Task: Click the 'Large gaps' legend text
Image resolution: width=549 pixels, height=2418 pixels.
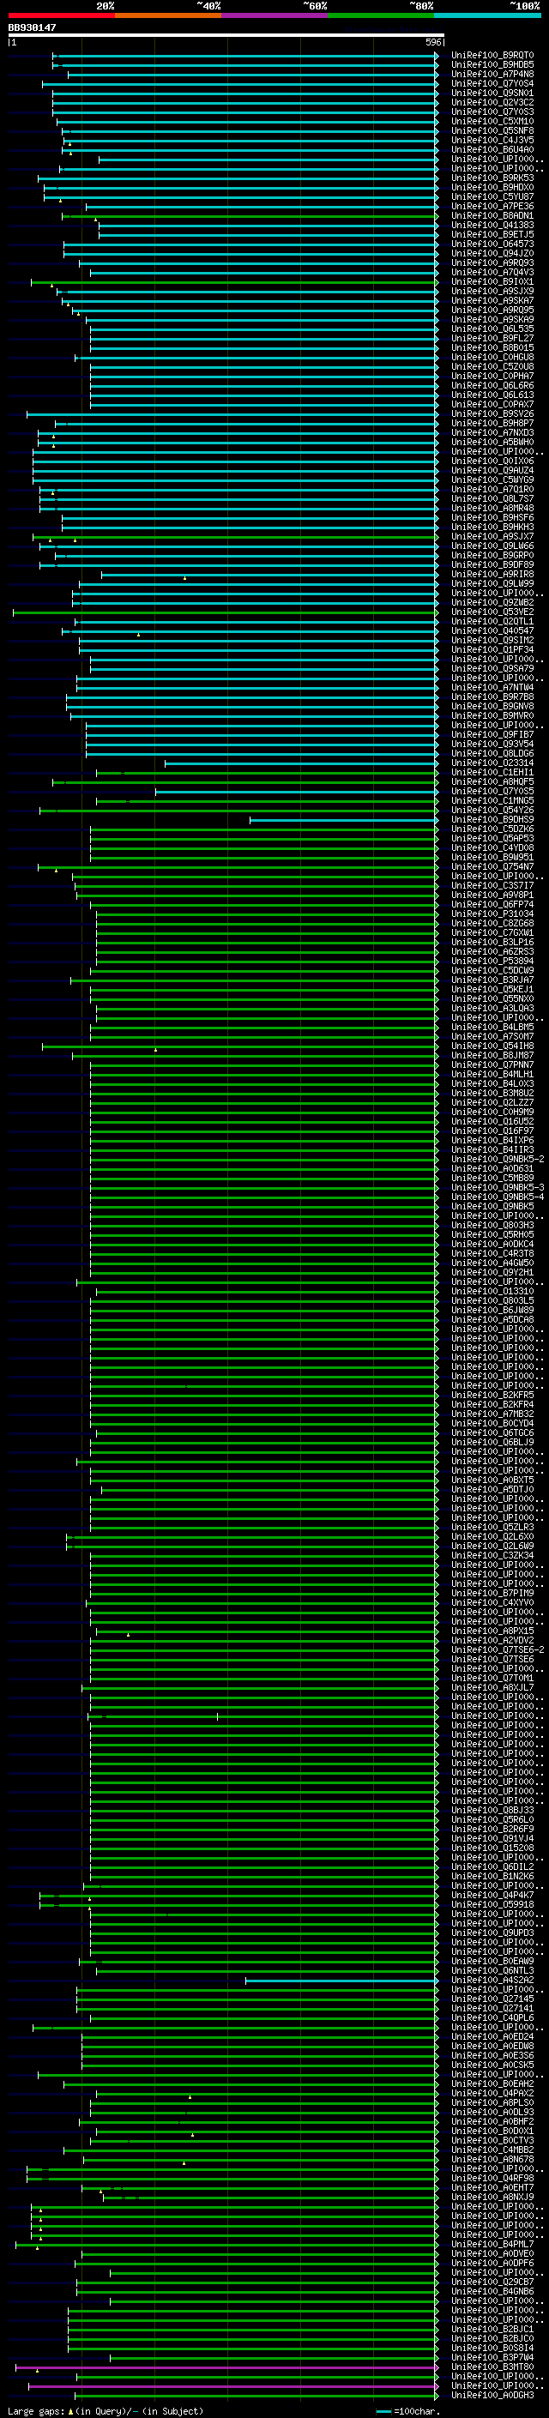Action: click(36, 2411)
